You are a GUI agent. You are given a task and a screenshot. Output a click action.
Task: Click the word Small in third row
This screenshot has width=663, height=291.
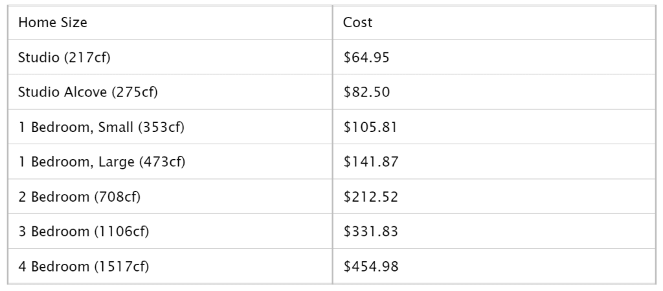pyautogui.click(x=115, y=127)
